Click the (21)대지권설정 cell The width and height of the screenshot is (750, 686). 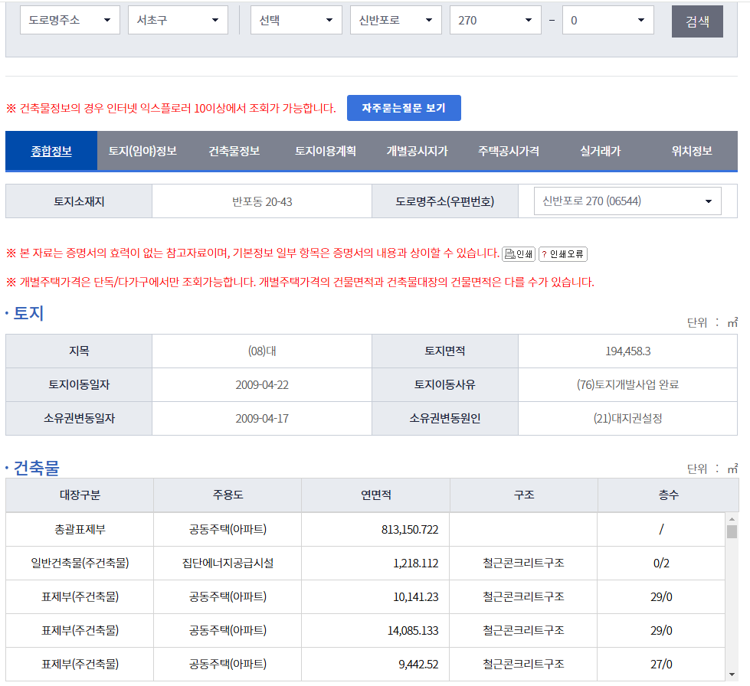pos(628,418)
